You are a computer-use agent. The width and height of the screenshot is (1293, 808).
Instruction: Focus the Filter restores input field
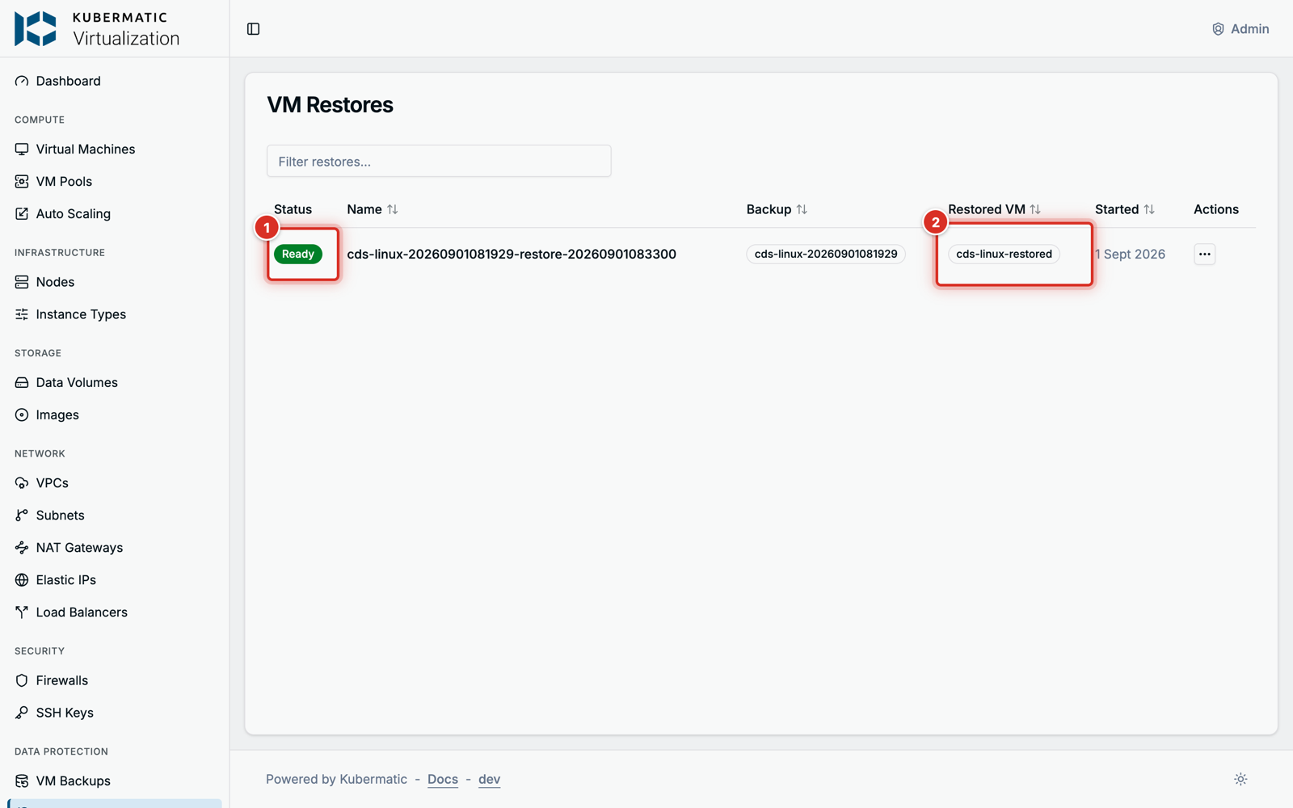[x=439, y=161]
